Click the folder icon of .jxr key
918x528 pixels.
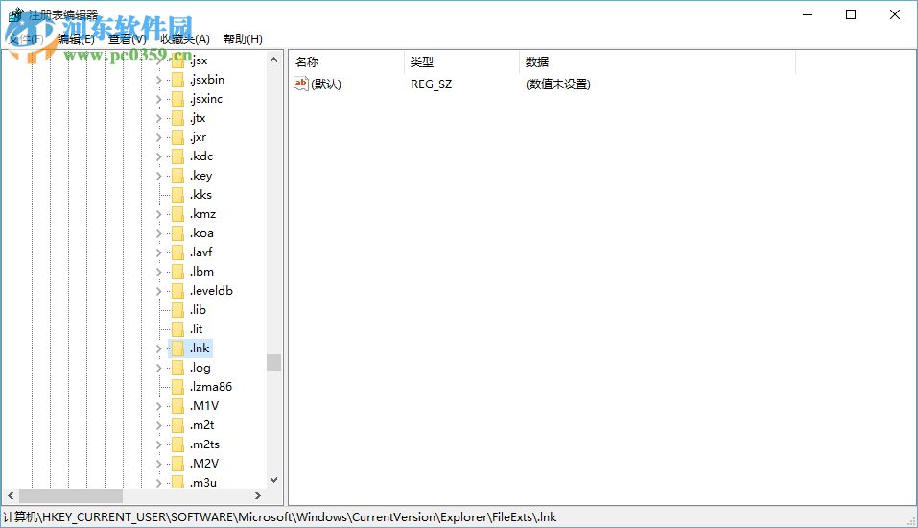178,137
